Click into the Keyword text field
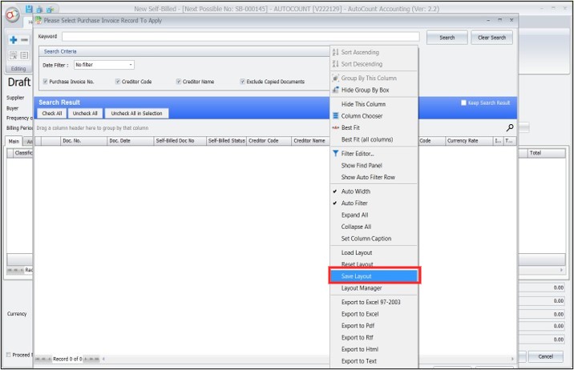 (241, 37)
